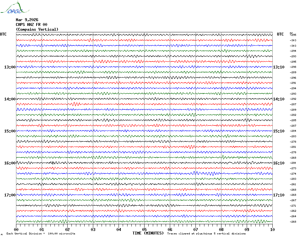
Task: Select the TIME (MINUTES) axis title
Action: [148, 233]
